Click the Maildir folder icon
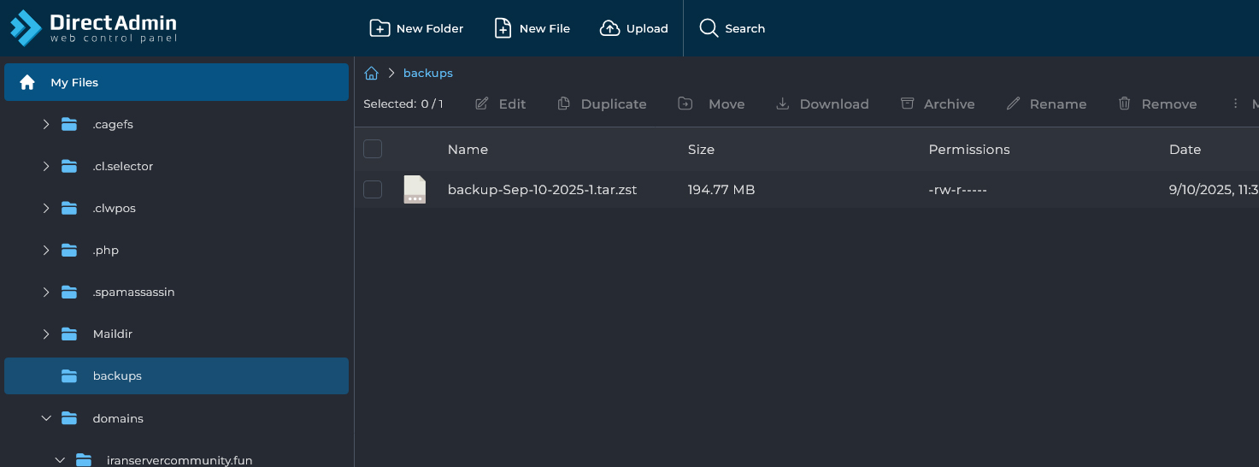This screenshot has width=1259, height=467. pos(70,334)
